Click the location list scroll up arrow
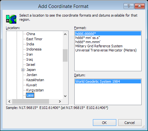Screen dimensions: 148x131 [x=65, y=34]
